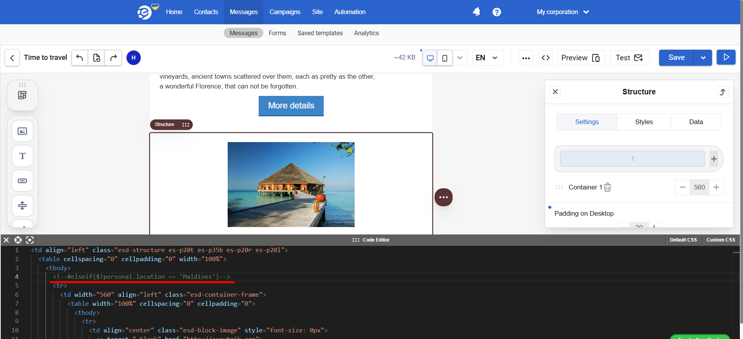Increase Container 1 width with plus

[x=716, y=188]
